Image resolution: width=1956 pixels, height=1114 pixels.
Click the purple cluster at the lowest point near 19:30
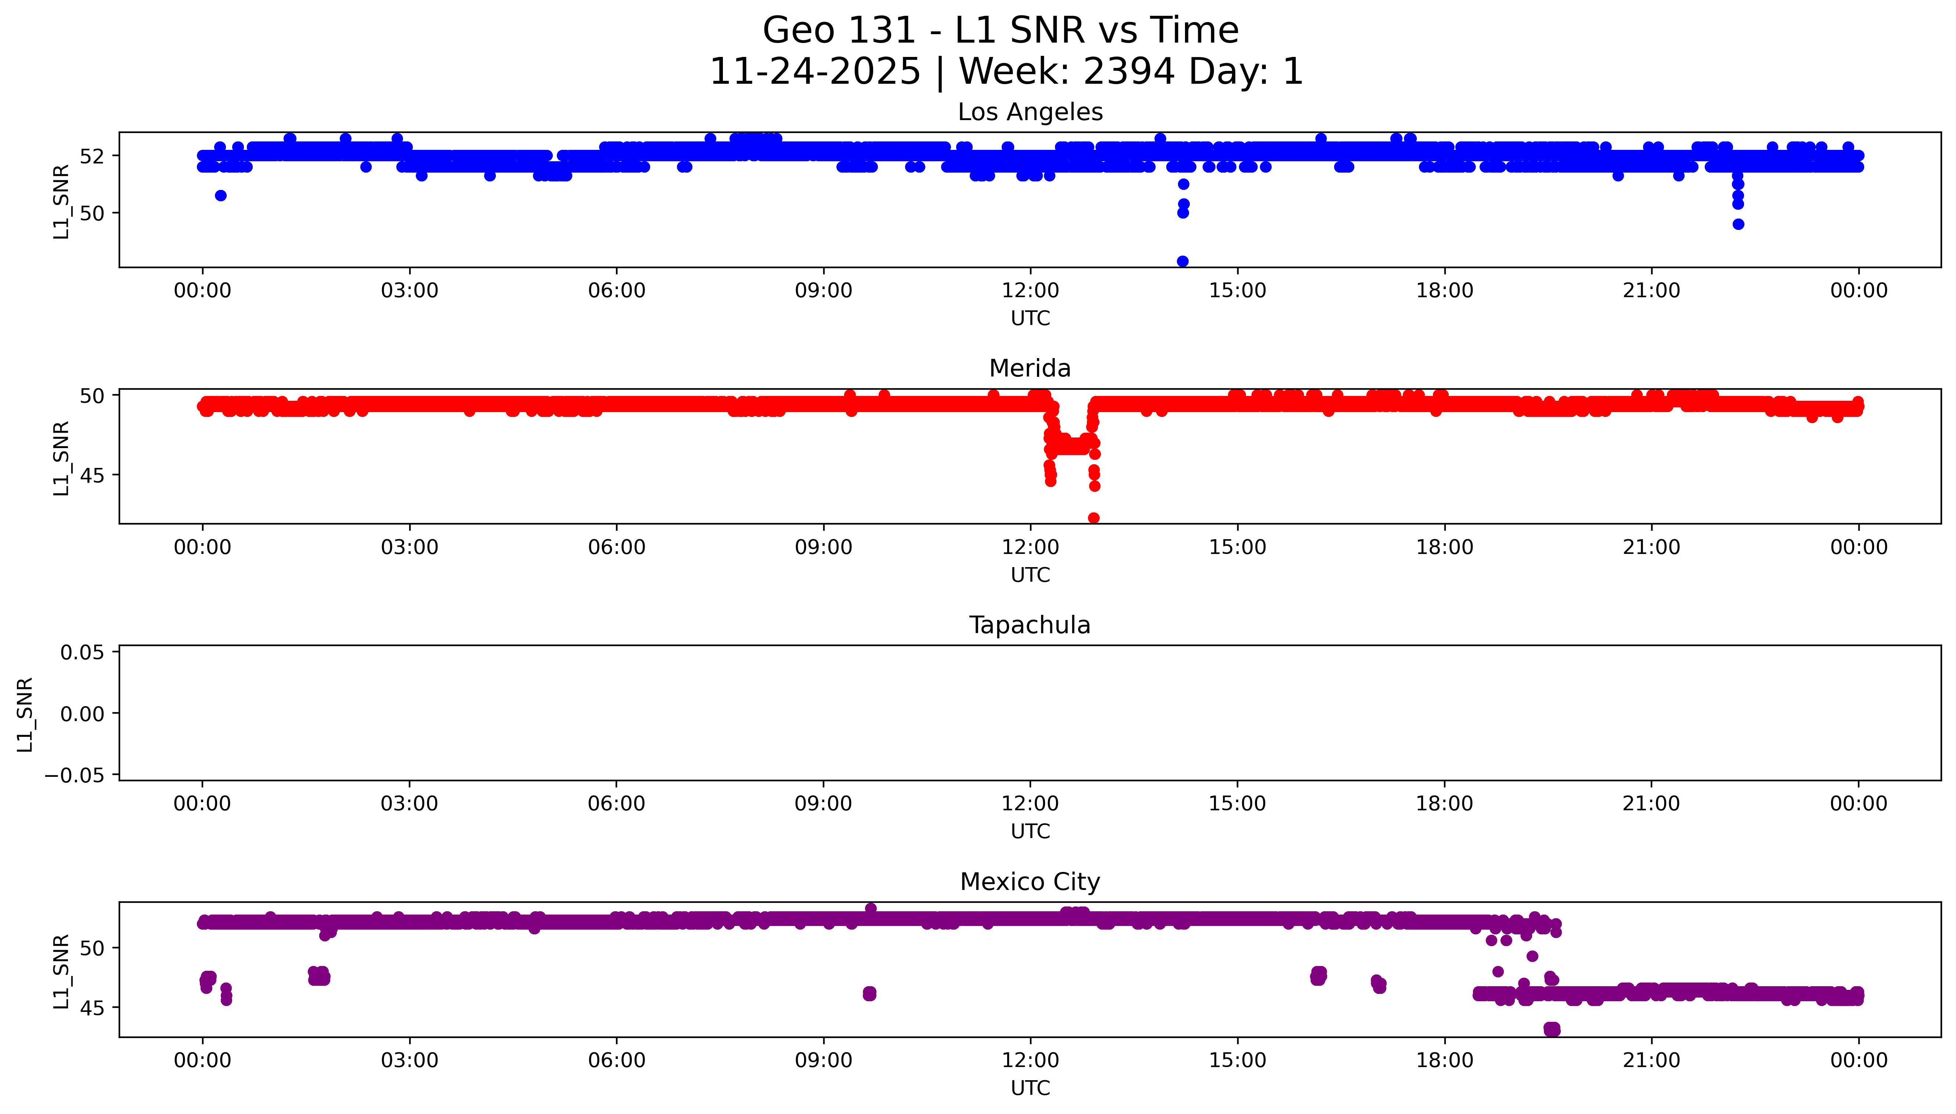(1552, 1029)
